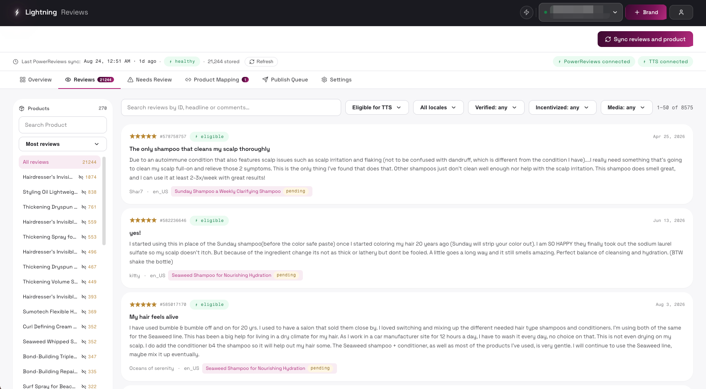Image resolution: width=706 pixels, height=389 pixels.
Task: Click the unlinked icon beside Hairdresser's Invisi... 1074
Action: click(x=81, y=177)
